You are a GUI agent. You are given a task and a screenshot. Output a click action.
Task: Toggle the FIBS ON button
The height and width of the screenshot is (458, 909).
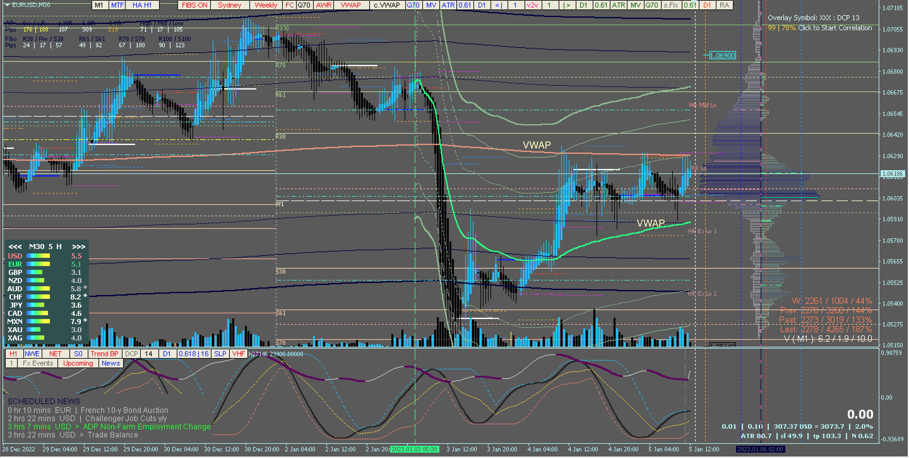(194, 5)
